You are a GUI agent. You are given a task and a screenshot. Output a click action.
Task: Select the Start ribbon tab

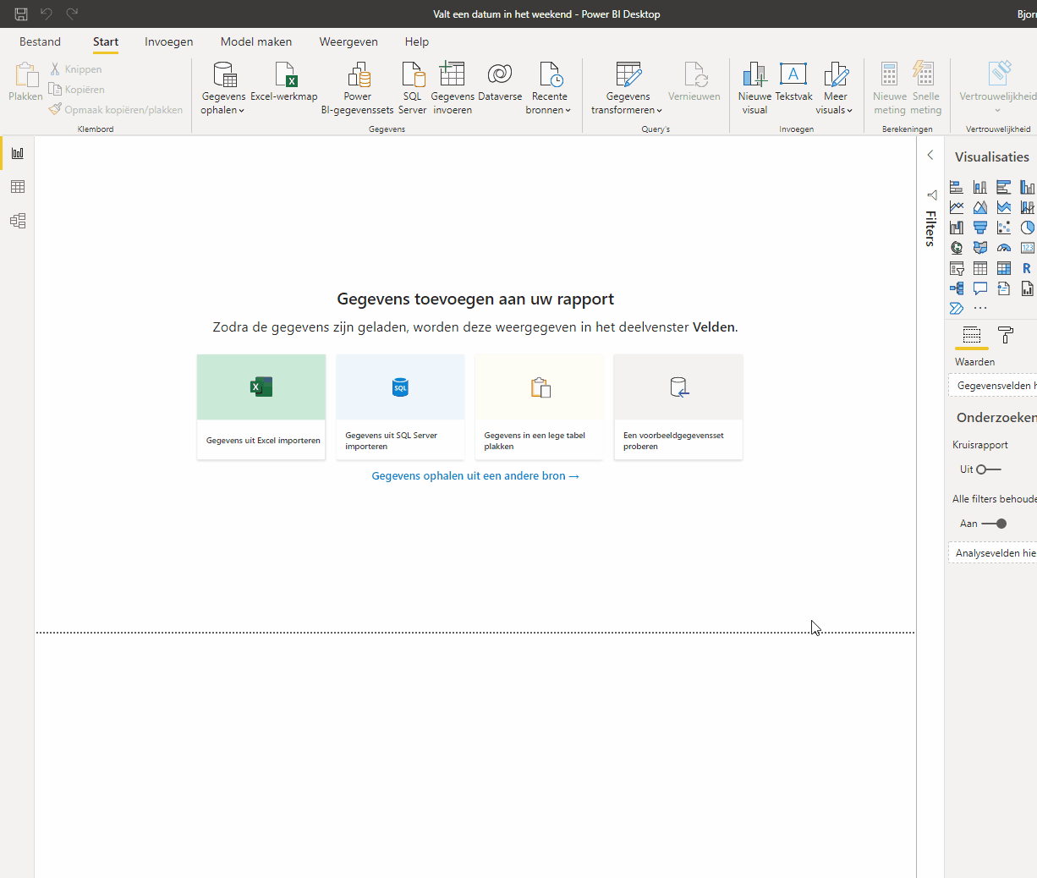point(106,41)
